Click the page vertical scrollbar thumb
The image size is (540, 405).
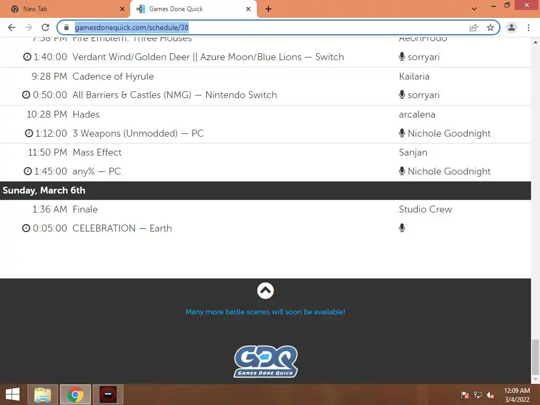(535, 357)
